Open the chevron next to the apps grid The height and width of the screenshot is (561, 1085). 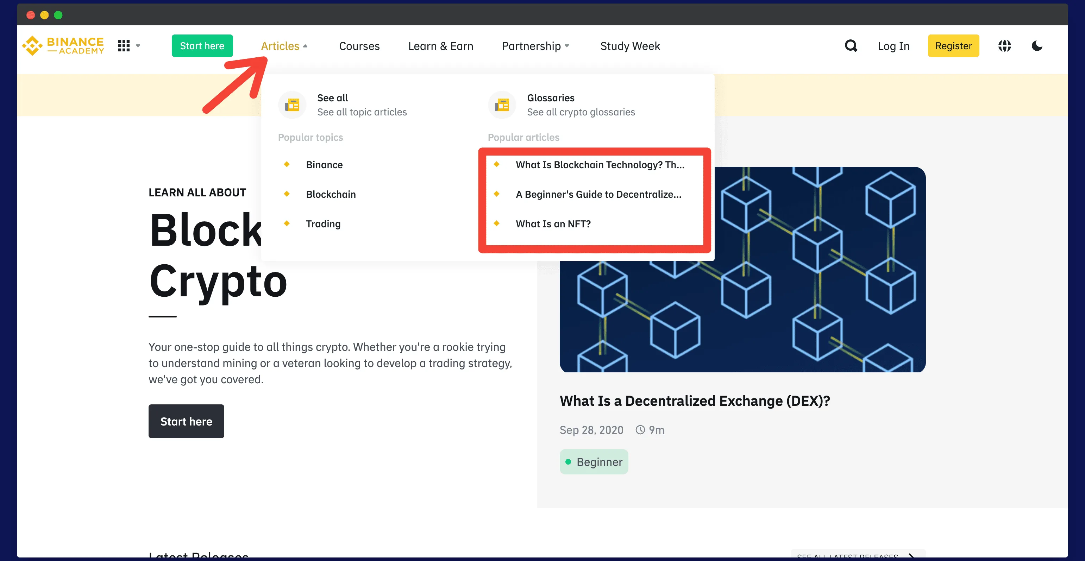pos(137,45)
